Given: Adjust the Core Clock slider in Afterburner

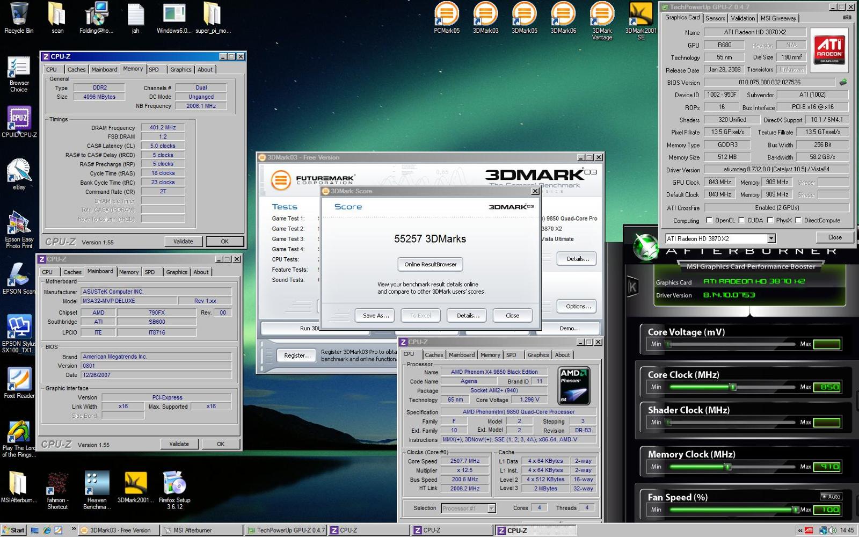Looking at the screenshot, I should point(732,387).
